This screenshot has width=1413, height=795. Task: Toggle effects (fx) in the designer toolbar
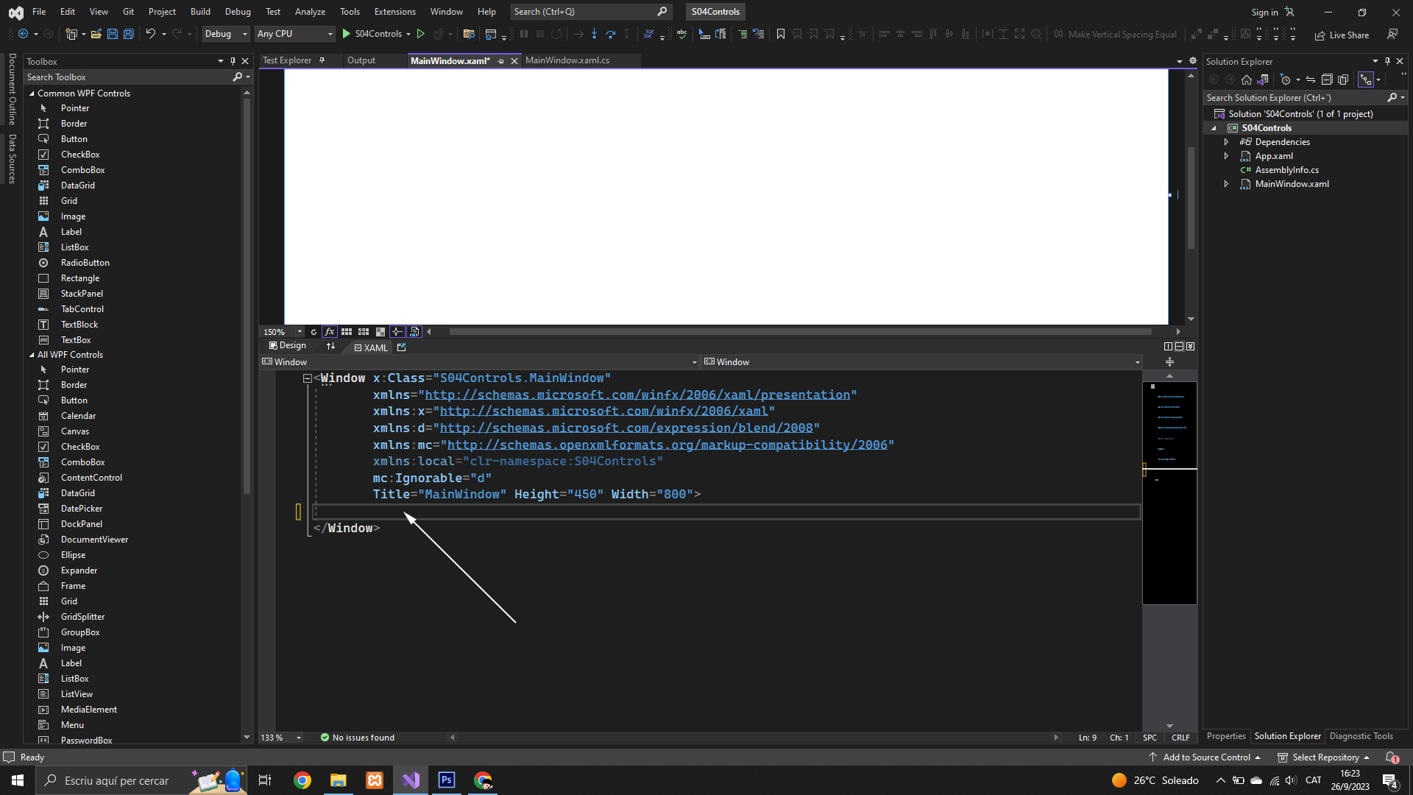[329, 332]
